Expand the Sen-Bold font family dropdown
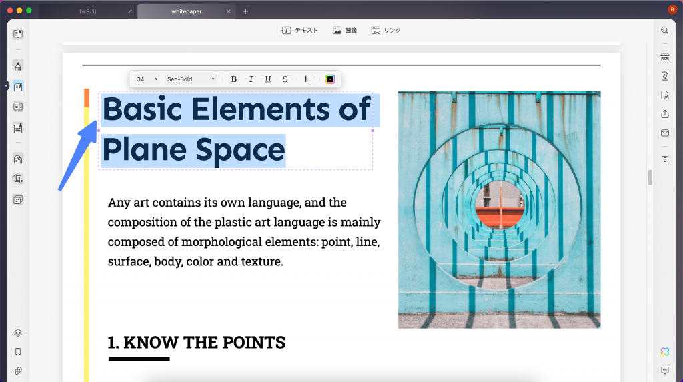683x382 pixels. [191, 79]
